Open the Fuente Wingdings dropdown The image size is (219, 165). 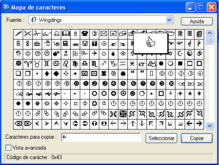170,20
